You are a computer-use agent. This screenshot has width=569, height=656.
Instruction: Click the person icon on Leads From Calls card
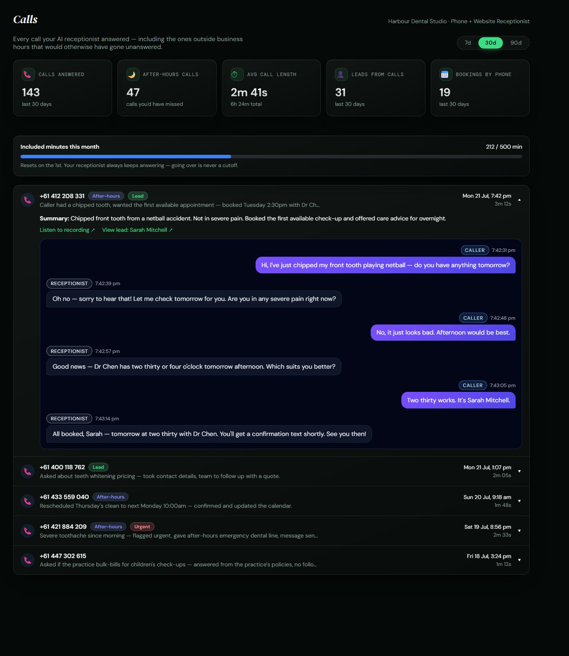[341, 74]
